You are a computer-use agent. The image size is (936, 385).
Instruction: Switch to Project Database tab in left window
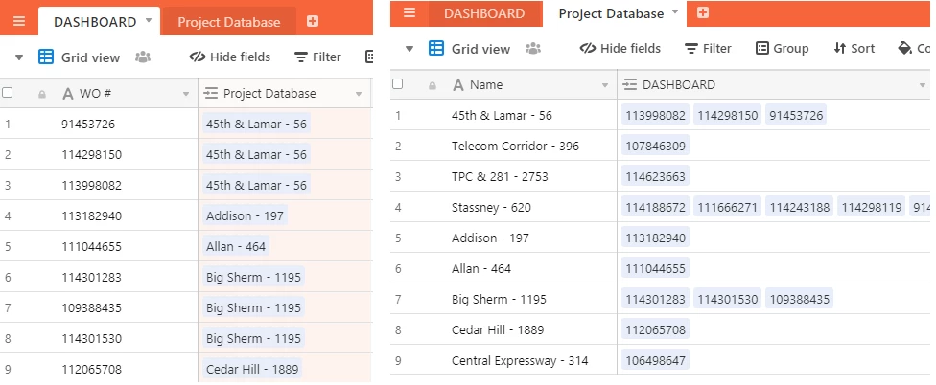(228, 22)
